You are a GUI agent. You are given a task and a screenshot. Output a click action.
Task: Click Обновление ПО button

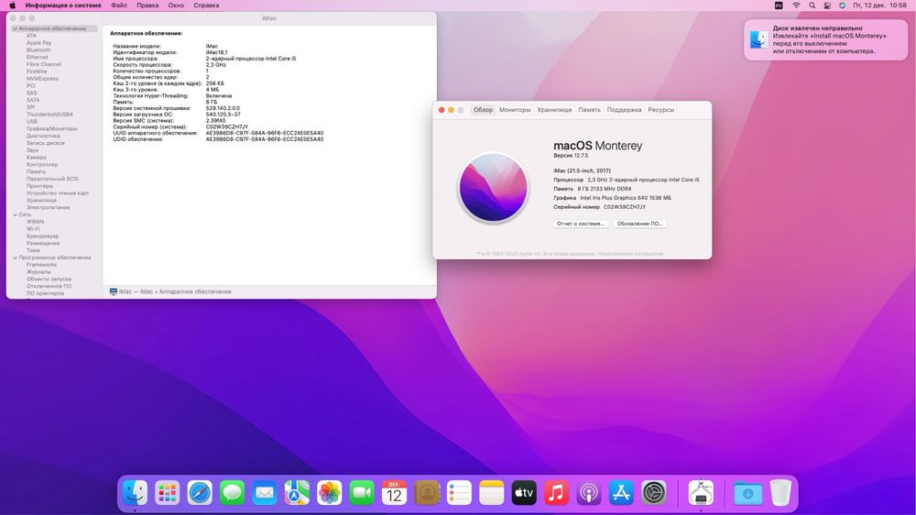(x=639, y=224)
